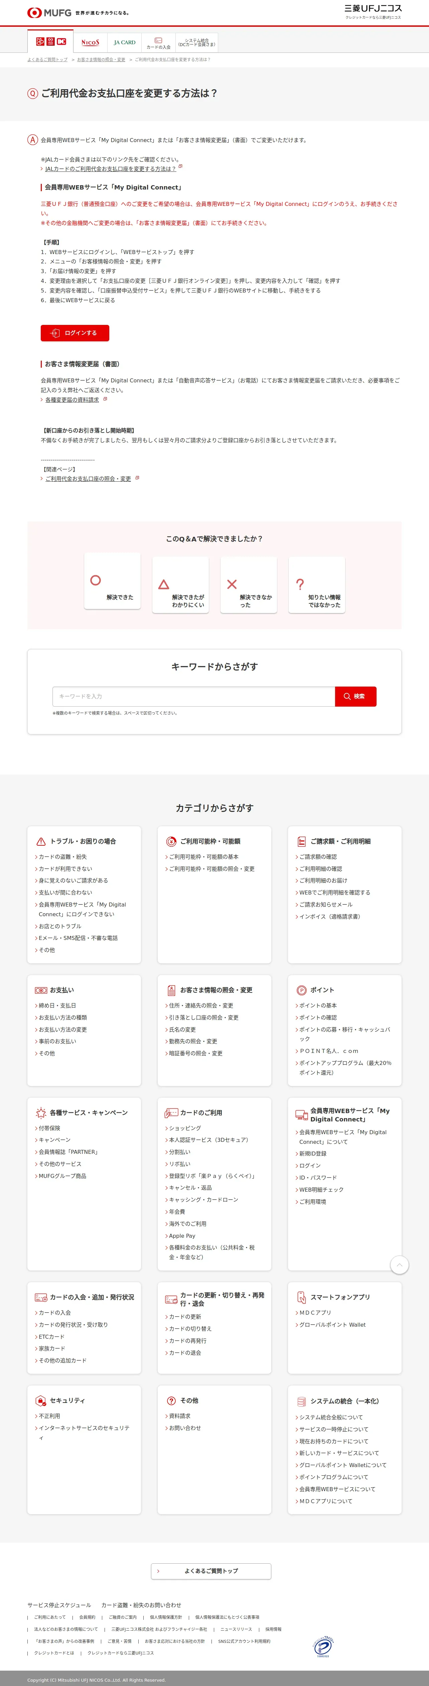Open related page ご利用代金お支払口座の照会・変更 link

point(88,478)
